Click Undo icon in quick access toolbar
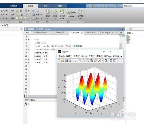Viewport: 144px width, 124px height. (x=109, y=6)
